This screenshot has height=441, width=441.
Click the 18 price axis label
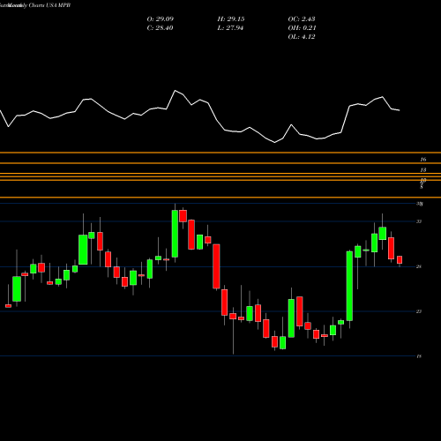point(419,356)
